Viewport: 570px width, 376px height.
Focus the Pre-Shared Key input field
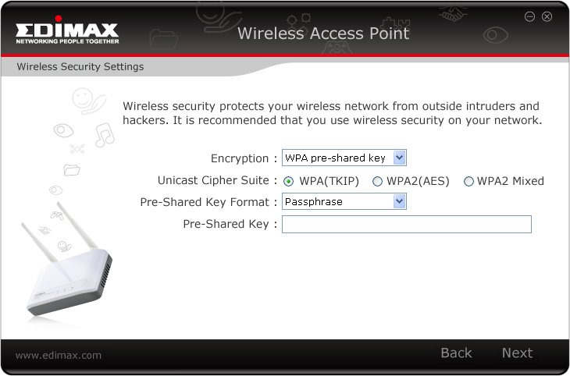406,224
